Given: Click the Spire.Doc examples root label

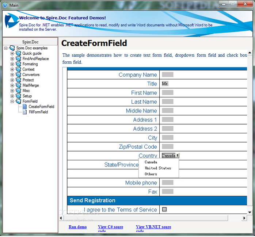Looking at the screenshot, I should pos(32,48).
